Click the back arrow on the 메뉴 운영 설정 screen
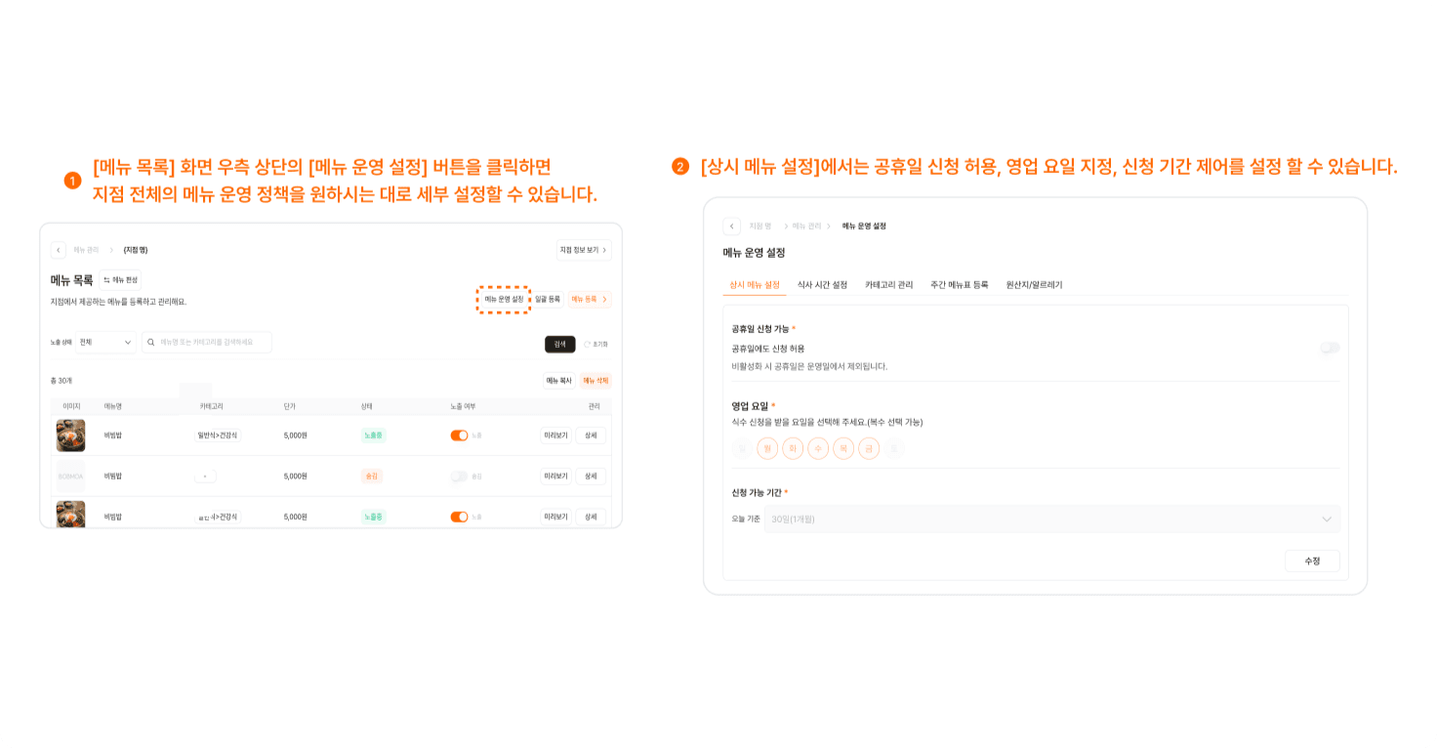 click(x=732, y=226)
